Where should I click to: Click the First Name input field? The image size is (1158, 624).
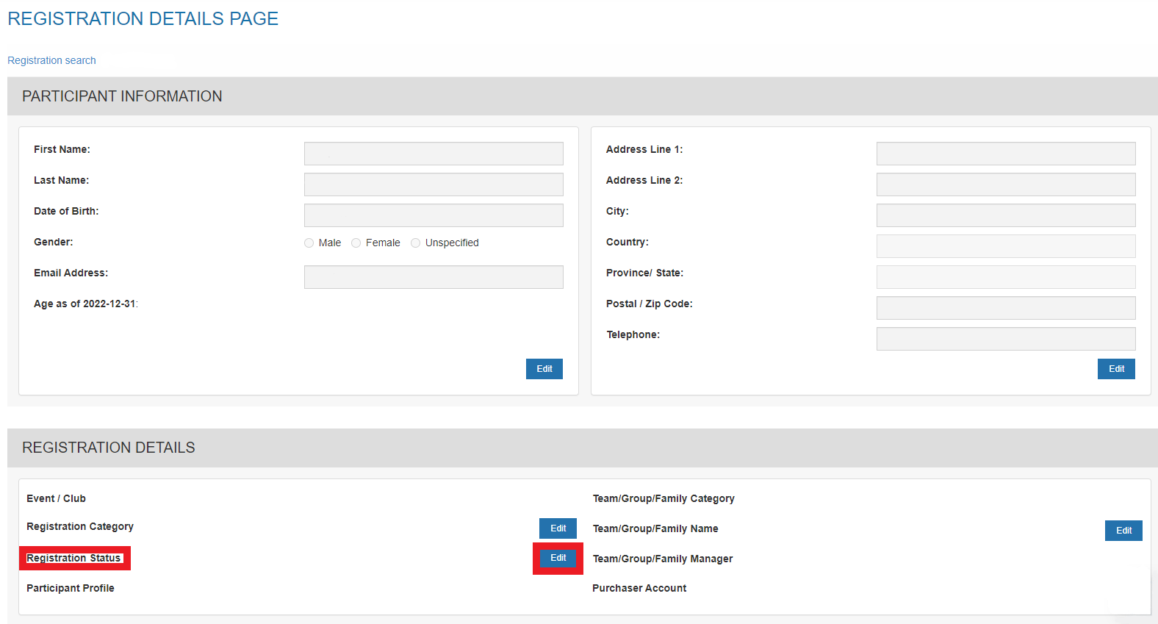click(x=434, y=154)
